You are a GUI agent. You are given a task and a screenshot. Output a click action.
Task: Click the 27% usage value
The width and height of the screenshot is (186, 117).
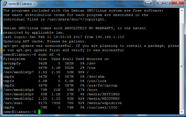click(x=81, y=90)
